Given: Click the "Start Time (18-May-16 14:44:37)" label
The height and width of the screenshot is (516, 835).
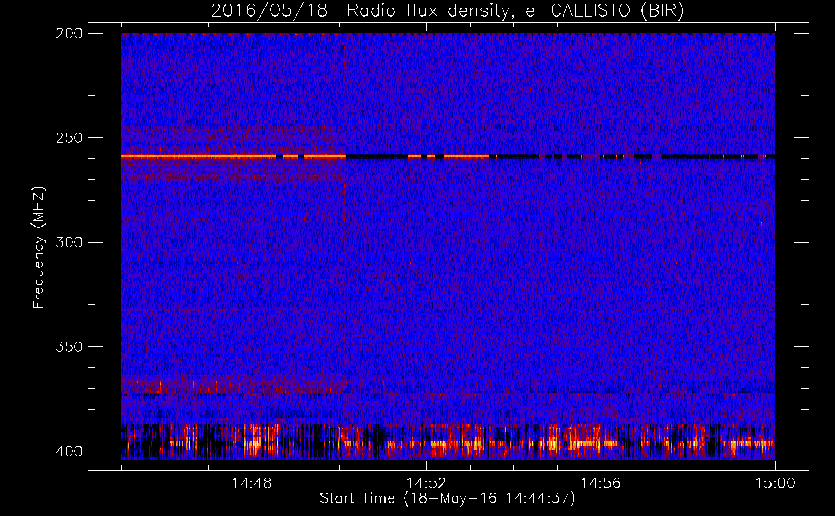Looking at the screenshot, I should coord(447,498).
